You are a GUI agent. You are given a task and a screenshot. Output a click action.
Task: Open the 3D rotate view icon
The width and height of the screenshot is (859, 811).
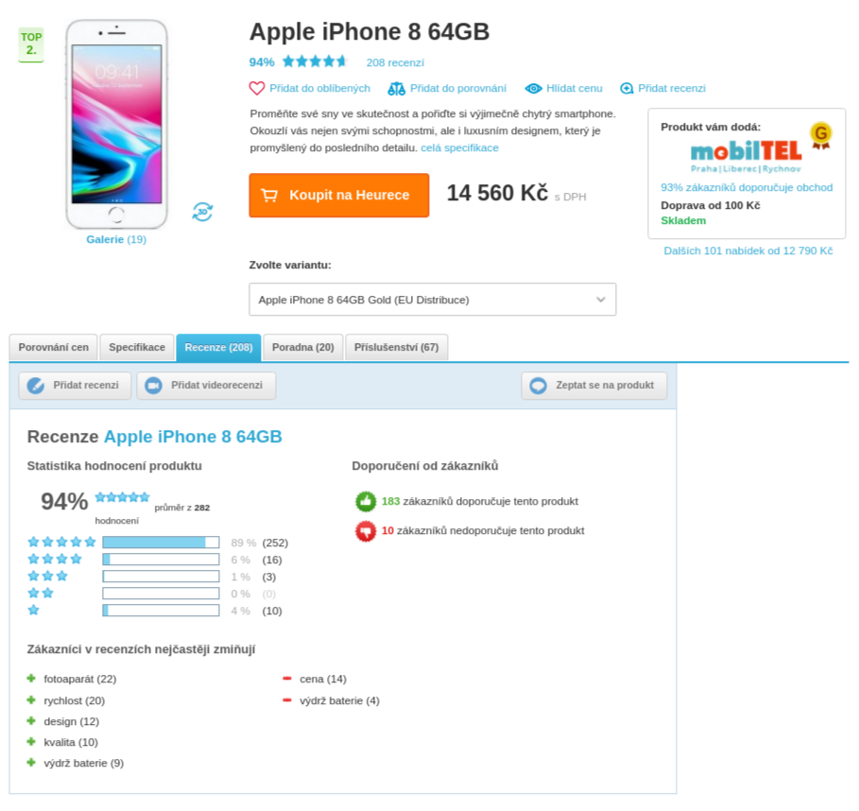click(x=202, y=212)
